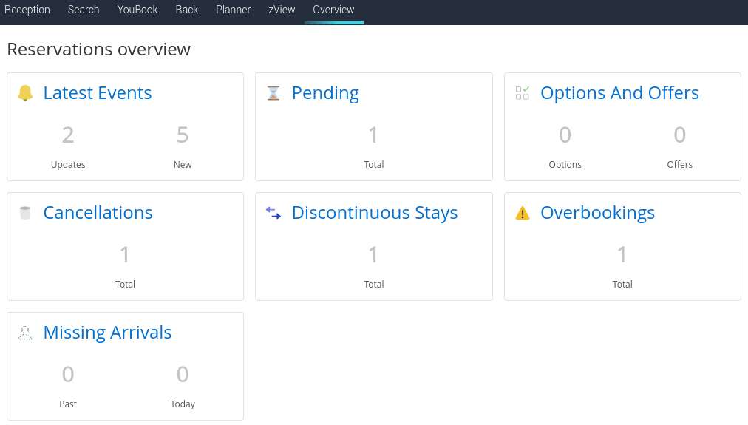Open the Planner tab
The image size is (748, 425).
(x=233, y=10)
